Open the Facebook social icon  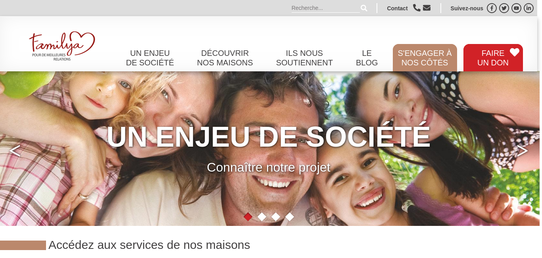tap(492, 8)
